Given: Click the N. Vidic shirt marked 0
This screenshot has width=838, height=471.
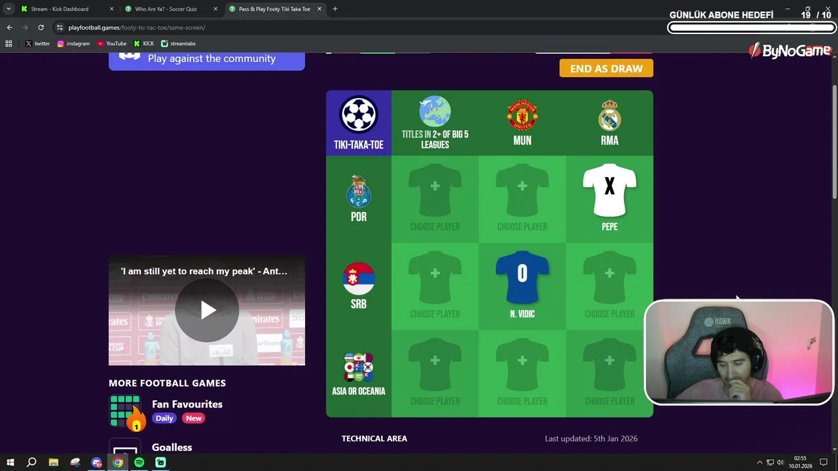Looking at the screenshot, I should [x=522, y=277].
